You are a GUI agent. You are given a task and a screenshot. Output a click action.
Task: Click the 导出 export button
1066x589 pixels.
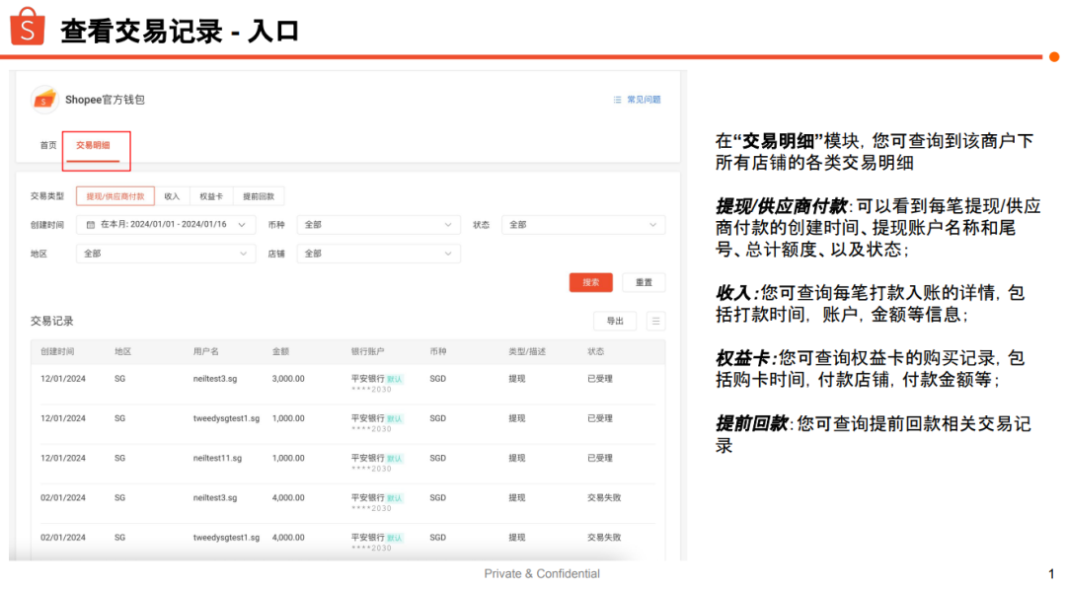[615, 321]
